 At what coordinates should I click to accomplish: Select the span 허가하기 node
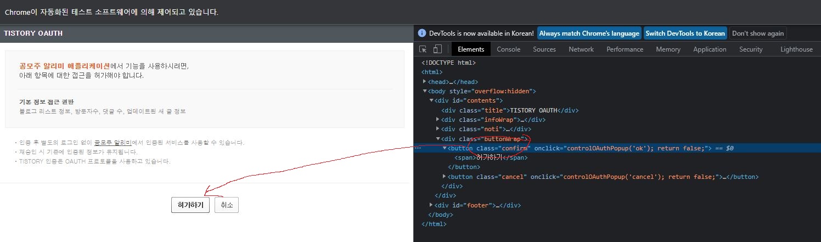[x=491, y=157]
